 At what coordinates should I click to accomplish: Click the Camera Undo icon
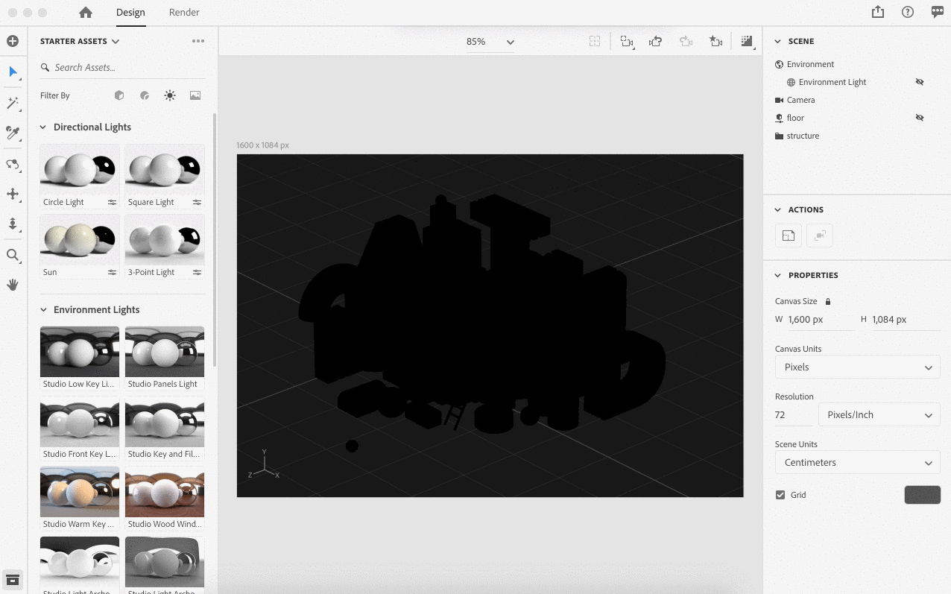tap(656, 42)
